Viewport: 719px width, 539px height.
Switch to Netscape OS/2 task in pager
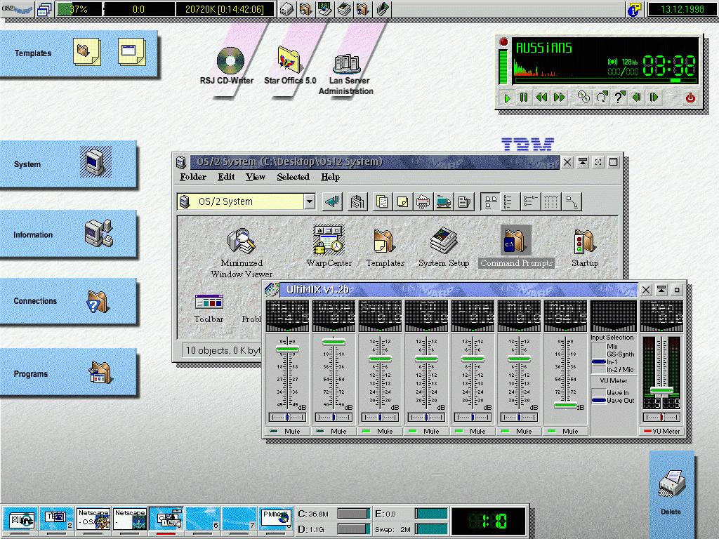coord(93,519)
